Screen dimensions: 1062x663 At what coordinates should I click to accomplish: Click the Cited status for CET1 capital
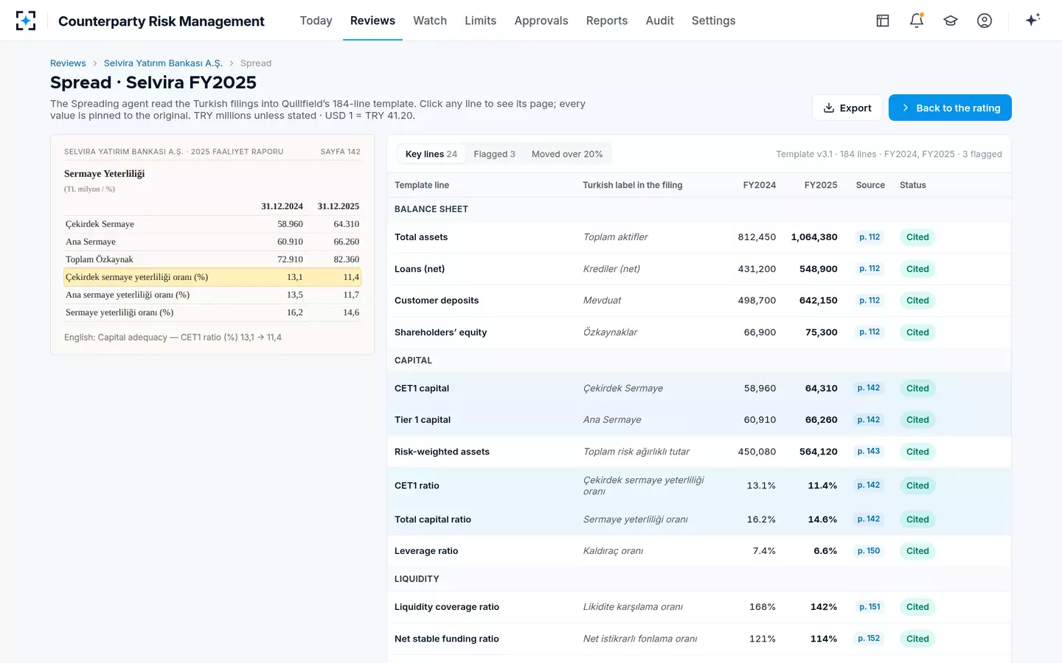tap(917, 388)
